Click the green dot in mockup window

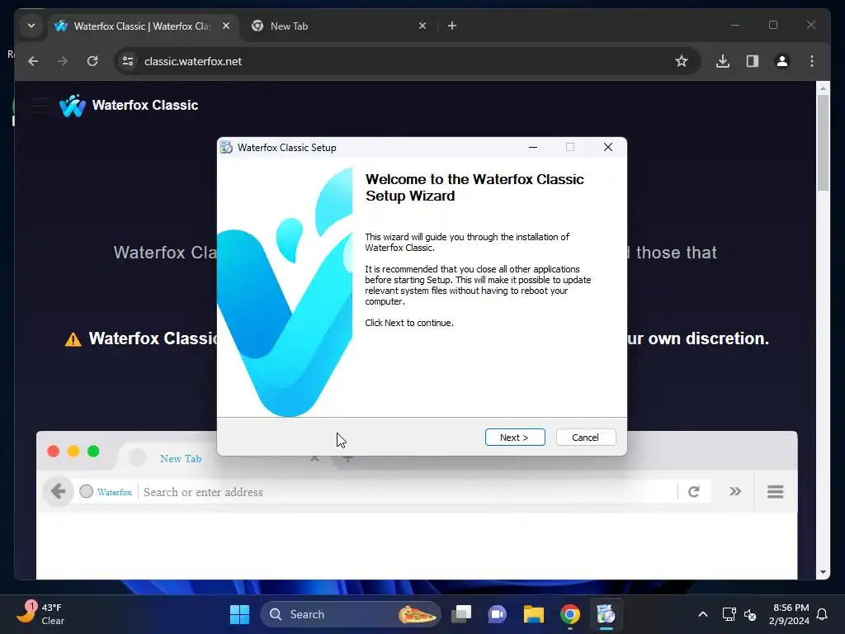[x=93, y=452]
